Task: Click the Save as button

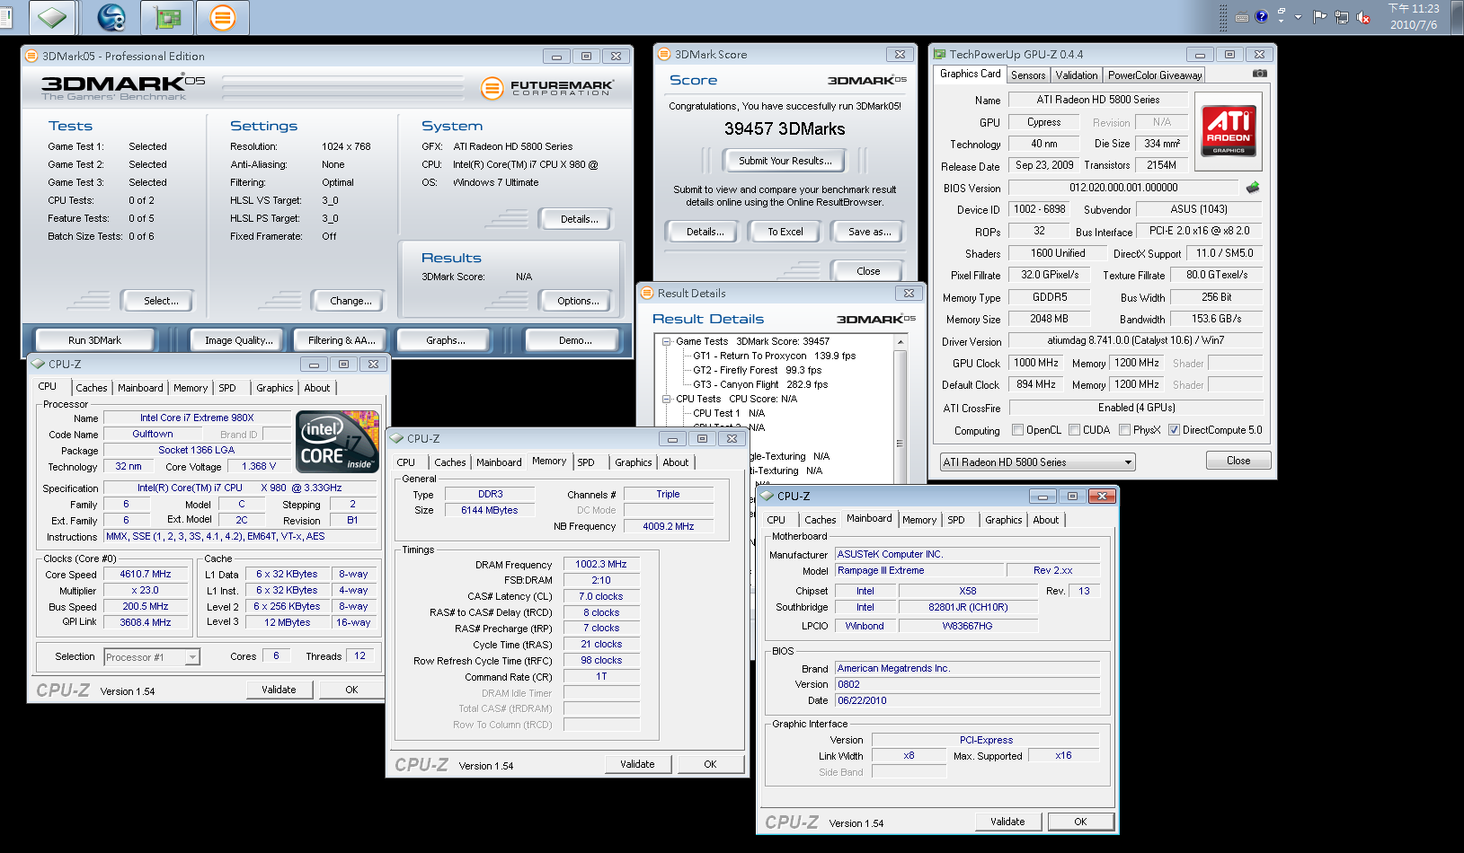Action: (x=869, y=232)
